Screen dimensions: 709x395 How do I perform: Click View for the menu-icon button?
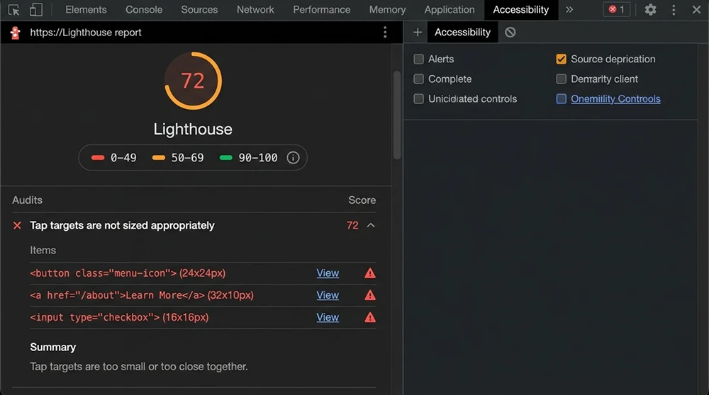pyautogui.click(x=328, y=273)
